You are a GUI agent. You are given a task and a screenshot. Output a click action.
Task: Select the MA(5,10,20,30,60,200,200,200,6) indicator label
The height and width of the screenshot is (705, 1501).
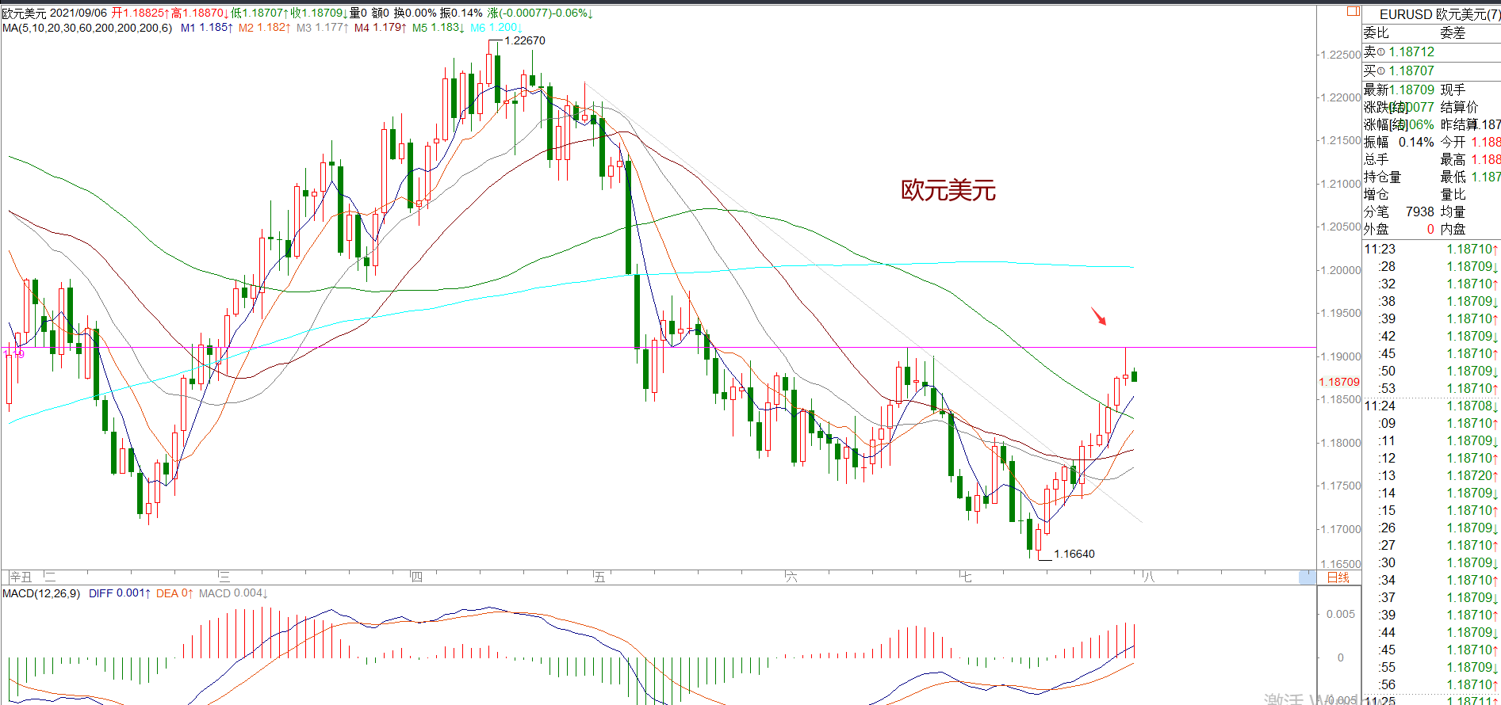87,28
